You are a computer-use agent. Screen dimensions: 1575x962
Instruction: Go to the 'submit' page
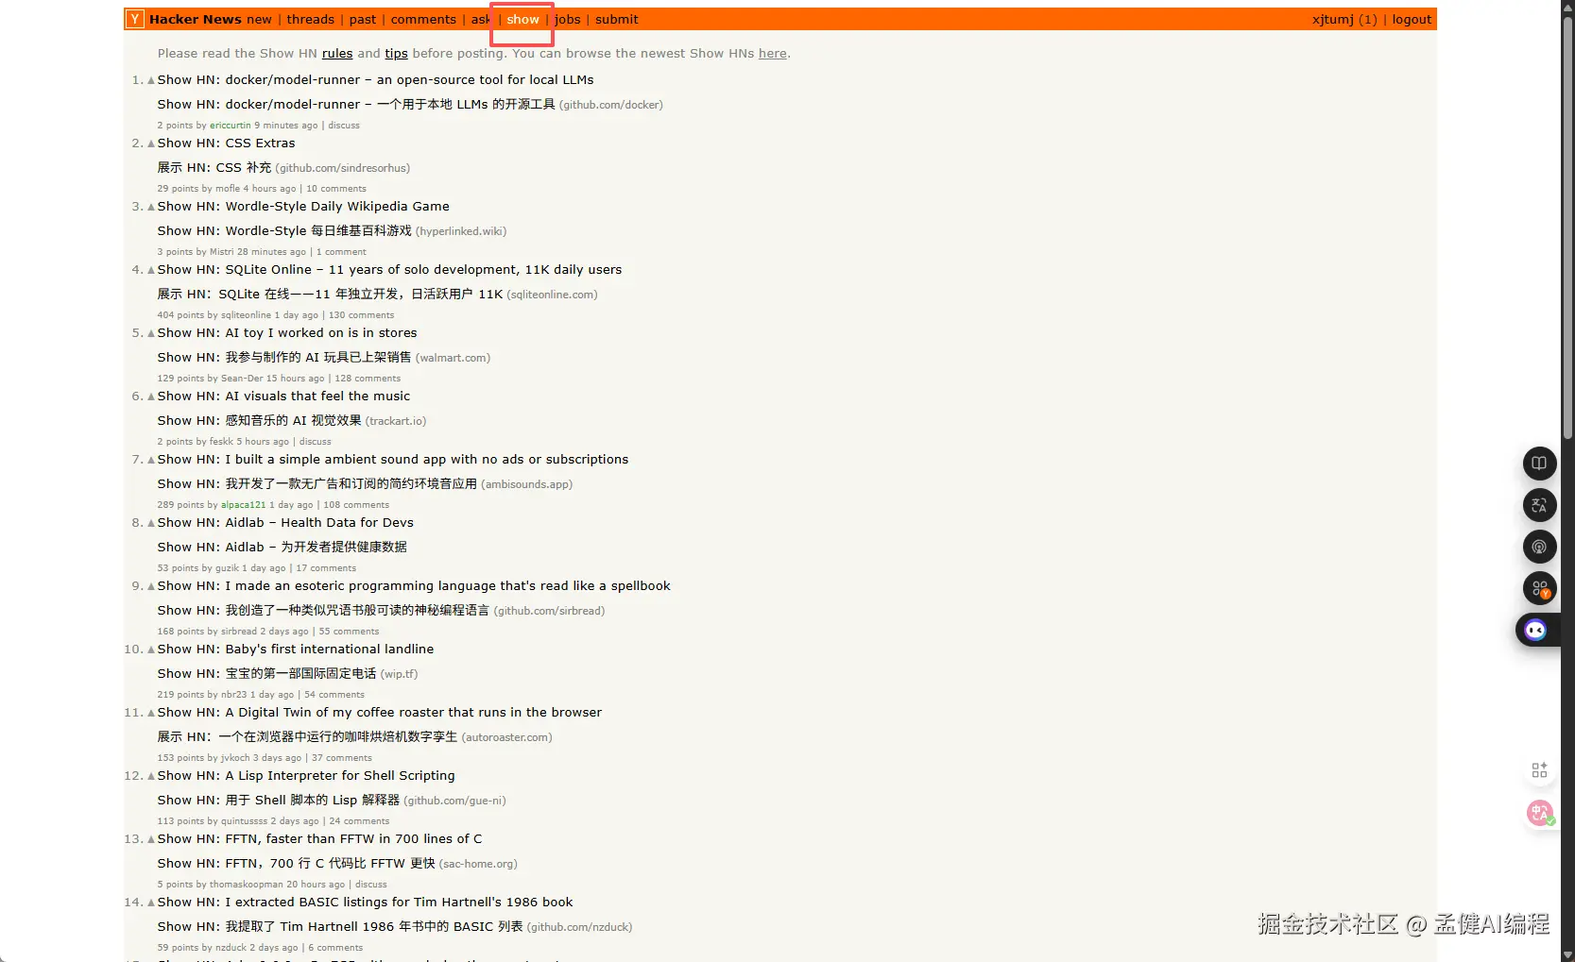tap(617, 19)
